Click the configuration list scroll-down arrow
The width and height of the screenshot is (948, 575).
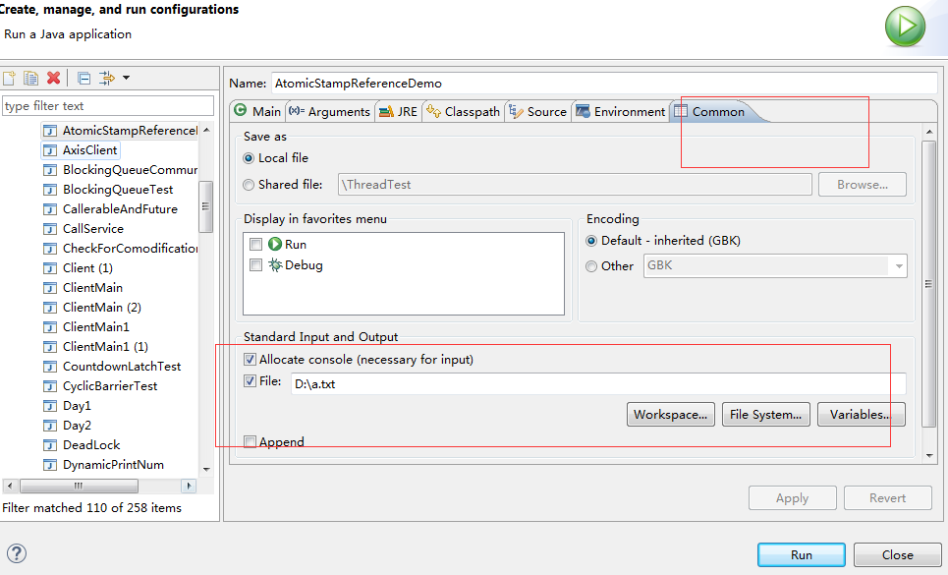206,469
